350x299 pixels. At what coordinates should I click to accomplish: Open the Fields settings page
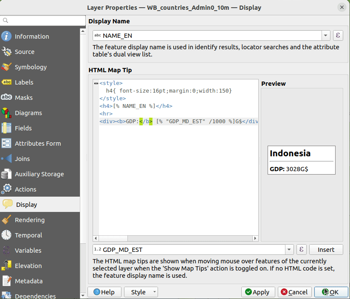point(25,128)
